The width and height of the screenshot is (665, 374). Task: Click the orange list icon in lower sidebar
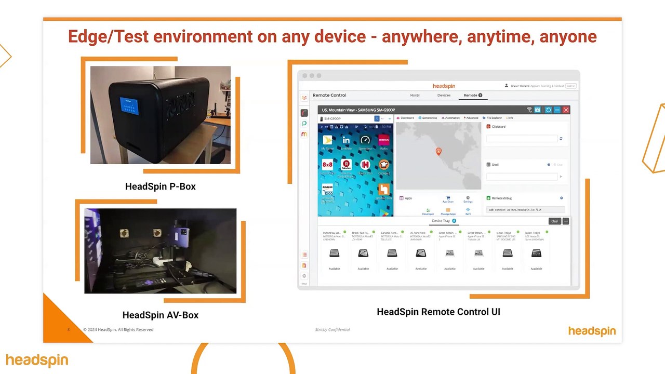[x=304, y=255]
